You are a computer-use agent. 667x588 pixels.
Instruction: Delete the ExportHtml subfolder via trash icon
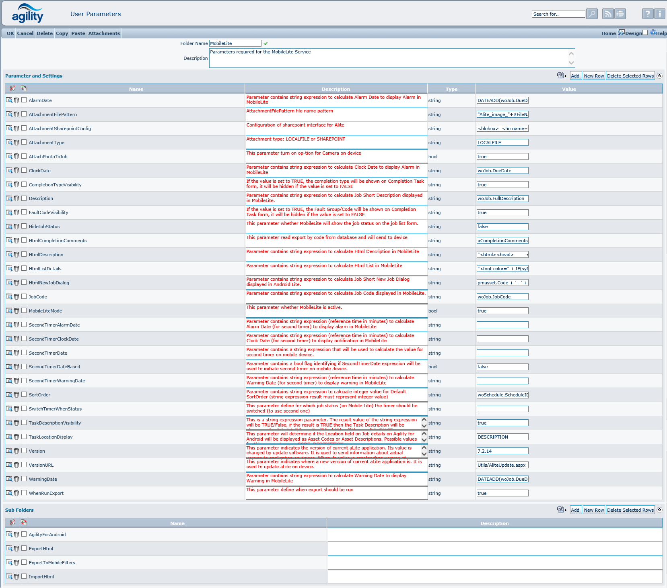point(16,549)
